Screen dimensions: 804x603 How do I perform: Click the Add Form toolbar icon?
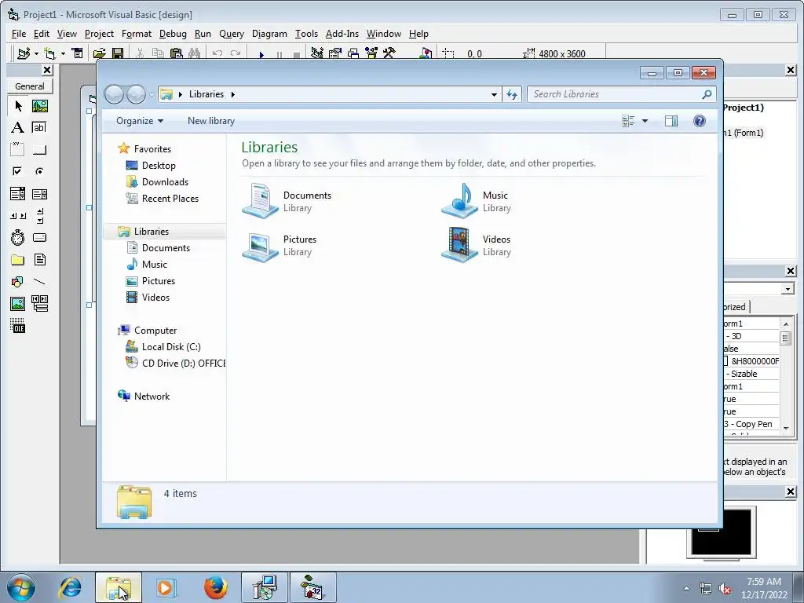click(49, 53)
